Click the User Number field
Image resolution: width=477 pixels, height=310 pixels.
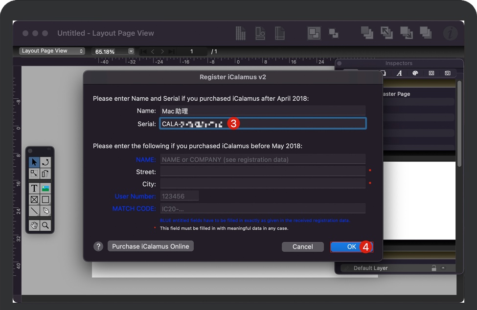pos(180,196)
